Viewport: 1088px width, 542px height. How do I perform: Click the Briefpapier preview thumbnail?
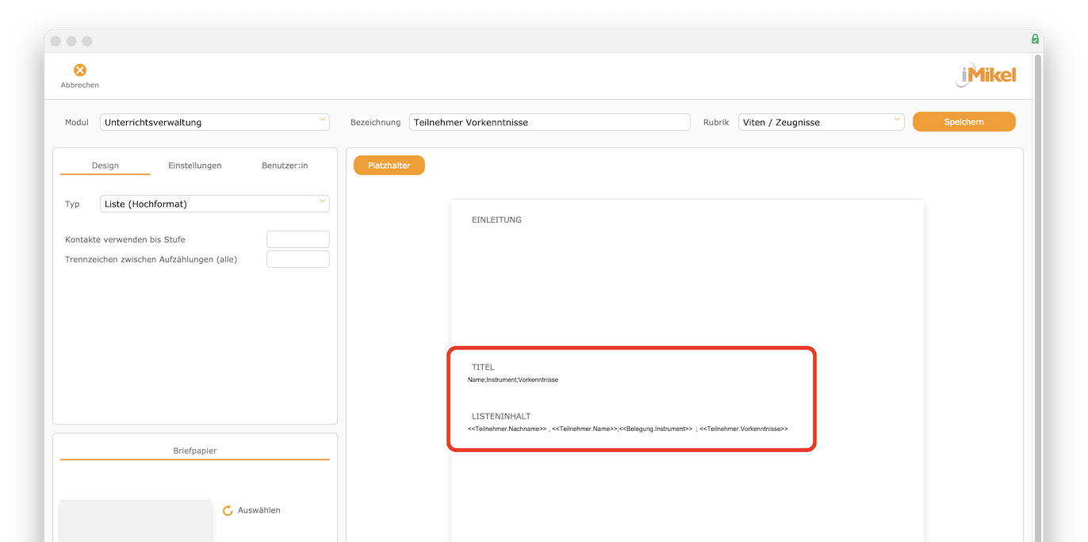pyautogui.click(x=135, y=521)
